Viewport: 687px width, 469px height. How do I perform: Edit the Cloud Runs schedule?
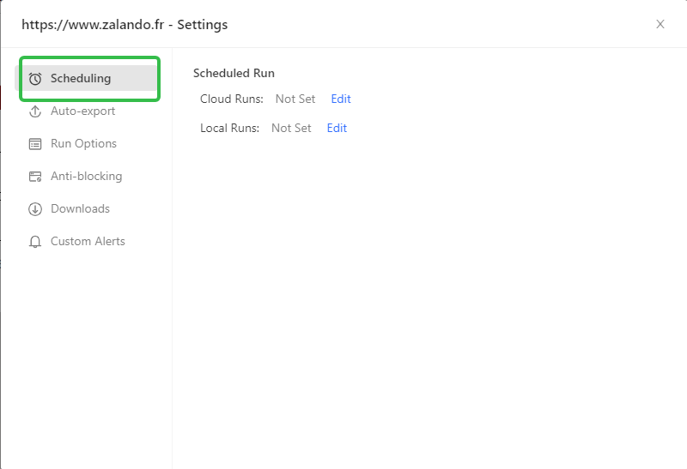(341, 99)
